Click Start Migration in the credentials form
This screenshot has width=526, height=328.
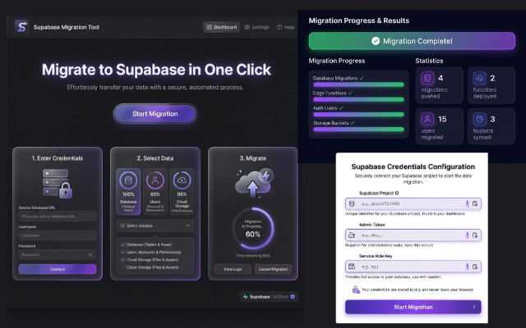(x=413, y=307)
